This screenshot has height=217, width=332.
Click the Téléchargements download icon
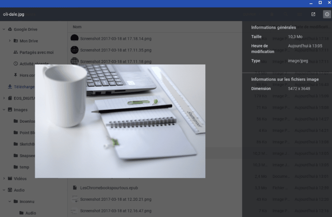pos(10,87)
